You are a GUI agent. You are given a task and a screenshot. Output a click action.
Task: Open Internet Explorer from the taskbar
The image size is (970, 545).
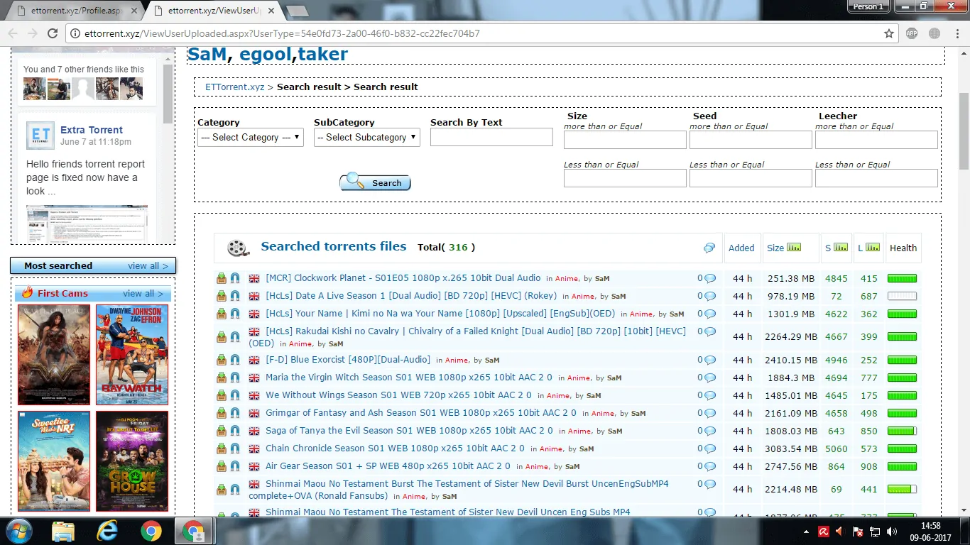107,531
